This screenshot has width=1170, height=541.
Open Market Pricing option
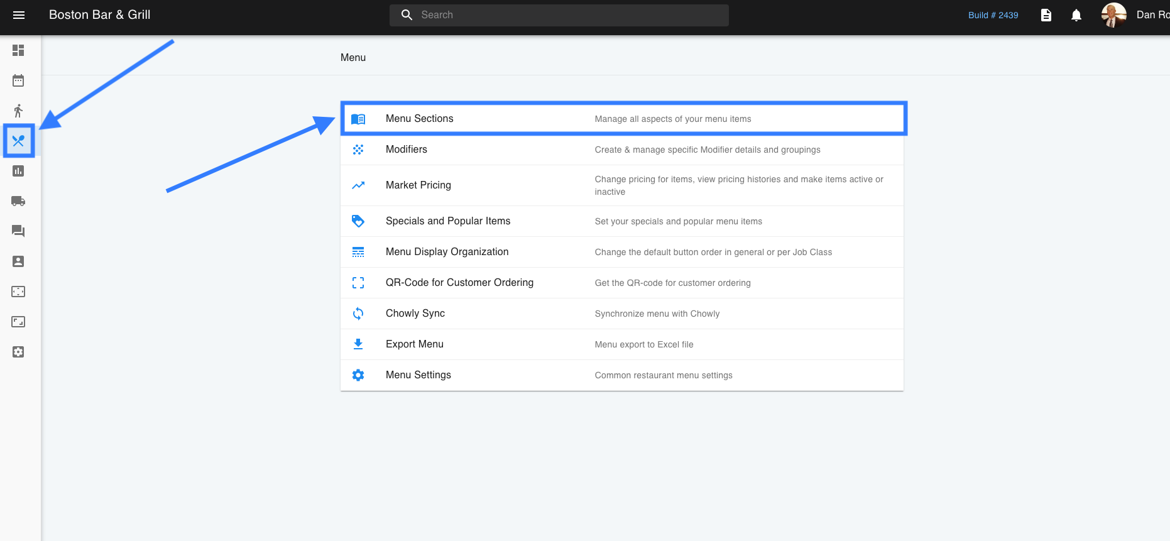[418, 185]
